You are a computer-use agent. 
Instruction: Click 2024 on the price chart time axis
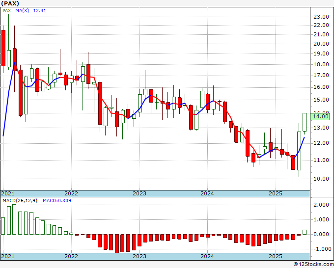207,193
